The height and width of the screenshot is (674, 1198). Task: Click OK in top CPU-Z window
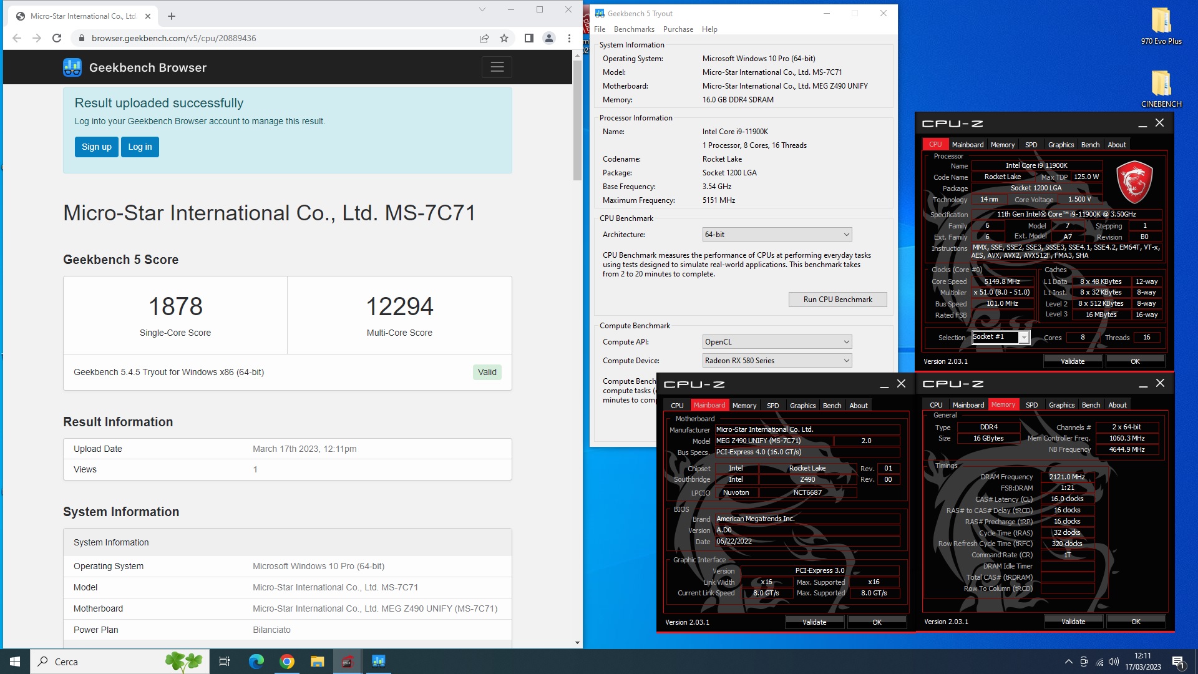[1135, 361]
